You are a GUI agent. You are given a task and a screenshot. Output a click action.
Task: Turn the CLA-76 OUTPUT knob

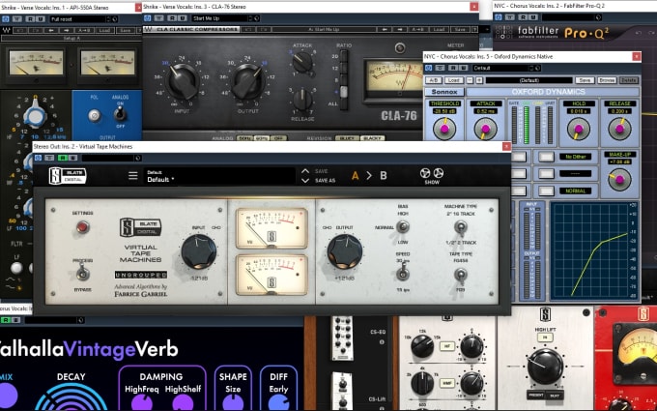click(246, 82)
